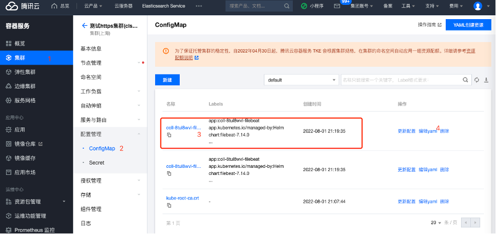The image size is (496, 234).
Task: Copy the kube-root-ca.crt name
Action: [x=169, y=206]
